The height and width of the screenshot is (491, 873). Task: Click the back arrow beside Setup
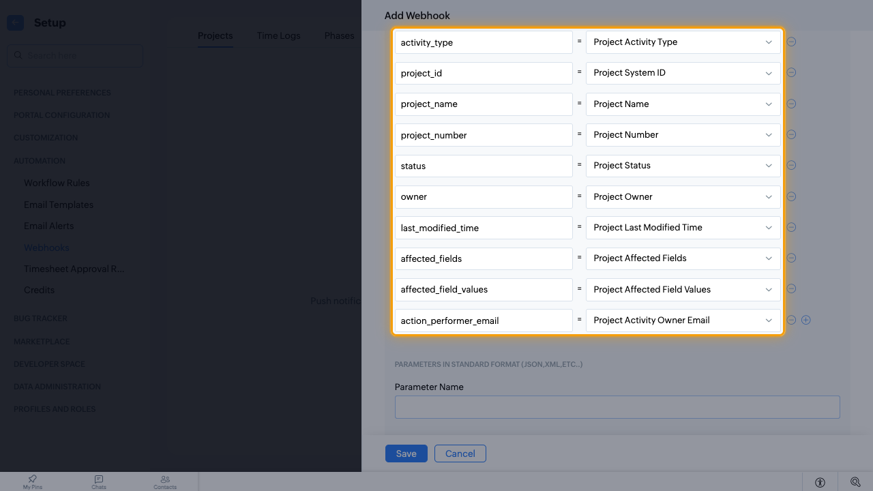point(15,23)
